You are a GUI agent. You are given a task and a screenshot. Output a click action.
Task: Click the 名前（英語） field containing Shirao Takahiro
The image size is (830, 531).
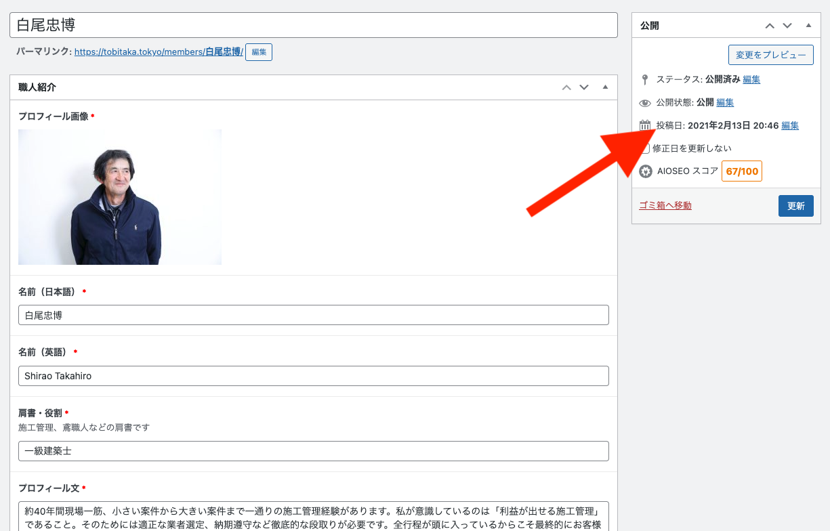(313, 376)
